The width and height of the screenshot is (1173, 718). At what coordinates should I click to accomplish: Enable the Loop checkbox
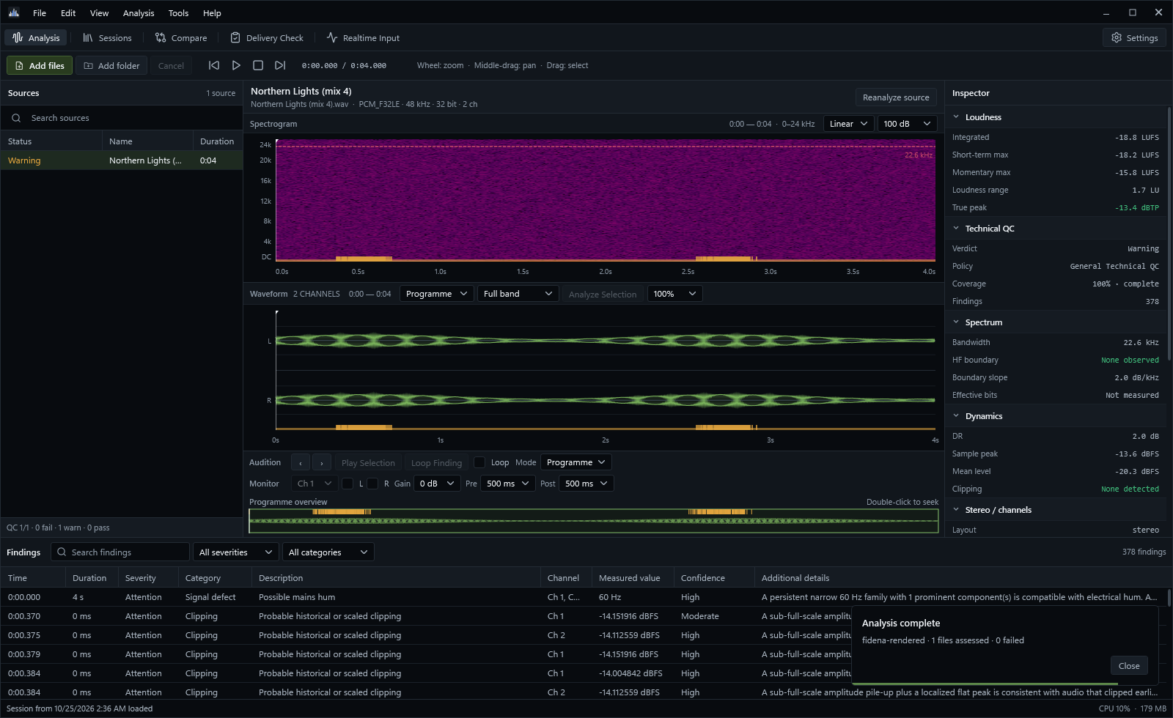click(x=479, y=462)
